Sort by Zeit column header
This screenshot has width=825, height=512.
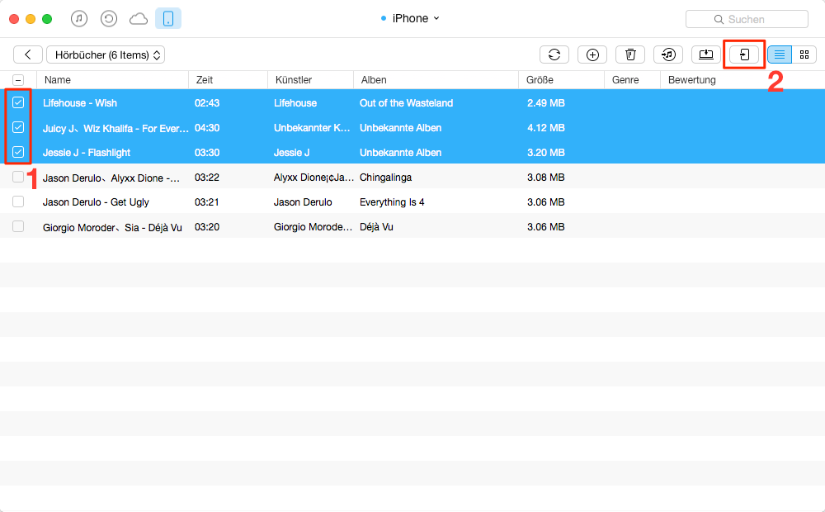coord(229,80)
